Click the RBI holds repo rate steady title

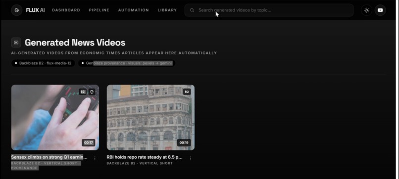(145, 157)
